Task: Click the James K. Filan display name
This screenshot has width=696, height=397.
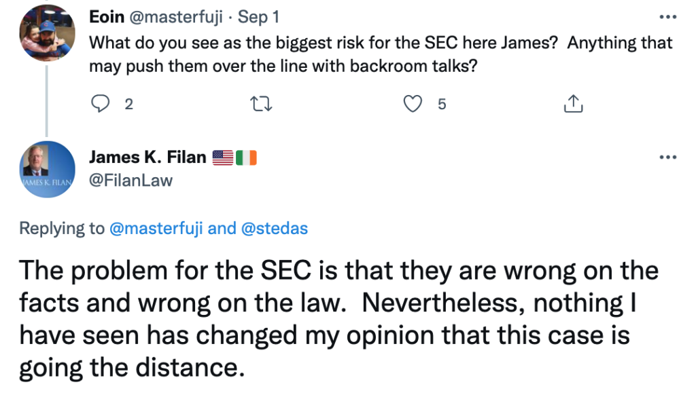Action: point(147,157)
